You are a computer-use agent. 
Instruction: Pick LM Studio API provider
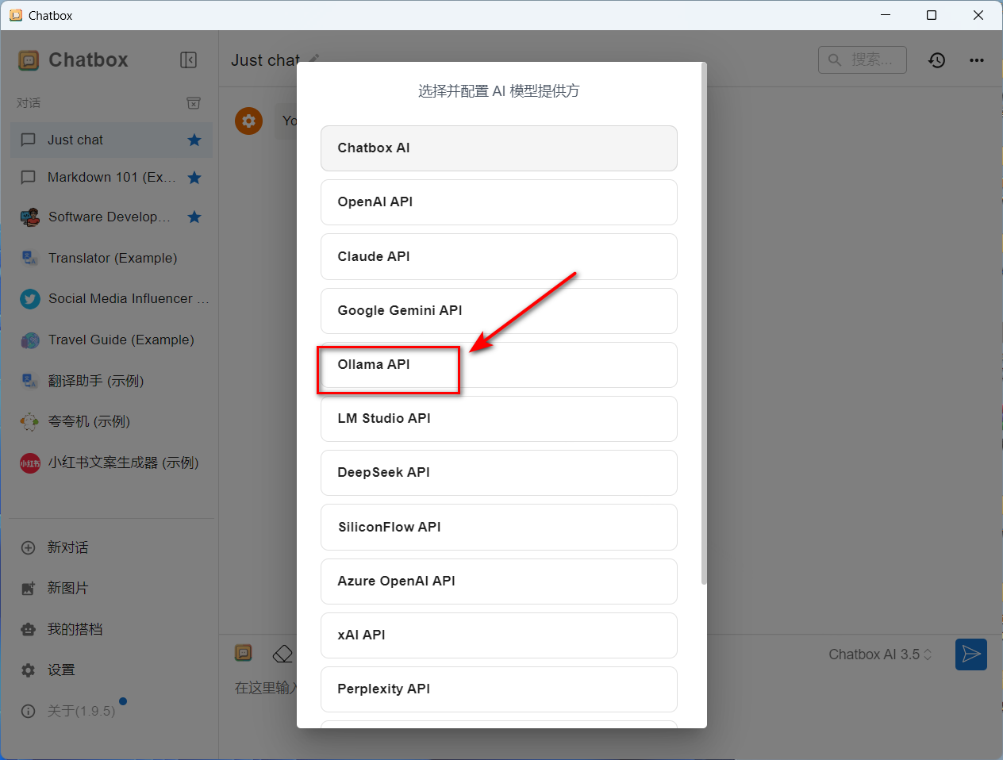499,419
